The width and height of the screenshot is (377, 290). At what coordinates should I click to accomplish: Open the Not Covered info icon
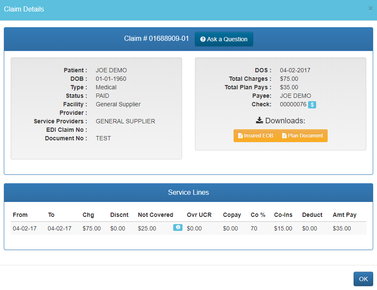(178, 227)
